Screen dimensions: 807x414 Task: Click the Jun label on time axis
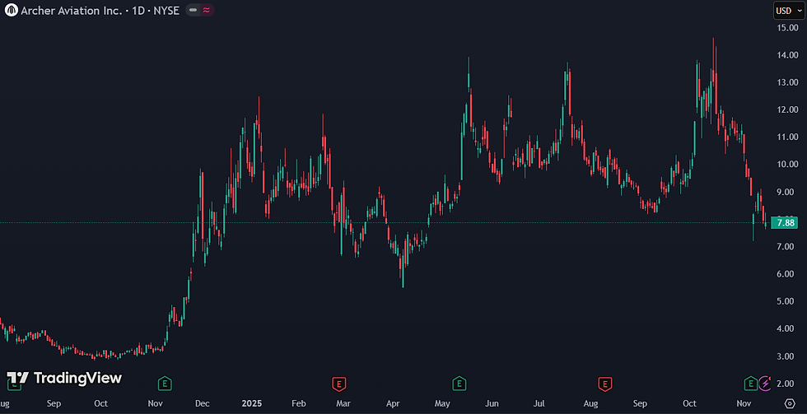pos(492,403)
